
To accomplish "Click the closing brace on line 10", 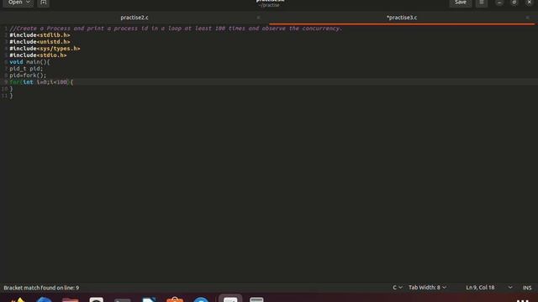I will click(x=11, y=89).
